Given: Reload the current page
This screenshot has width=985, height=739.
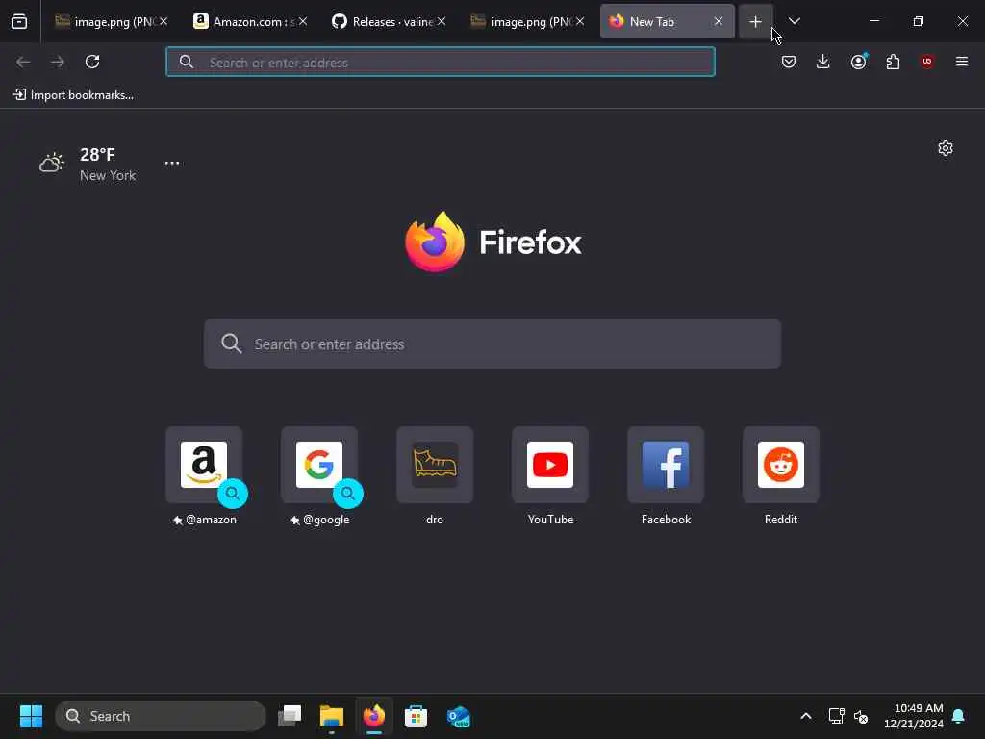Looking at the screenshot, I should [92, 62].
